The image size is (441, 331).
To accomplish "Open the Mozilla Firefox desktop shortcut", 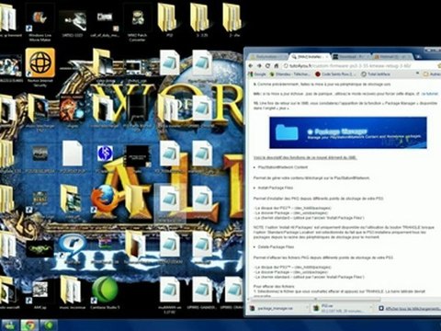I will coord(105,200).
